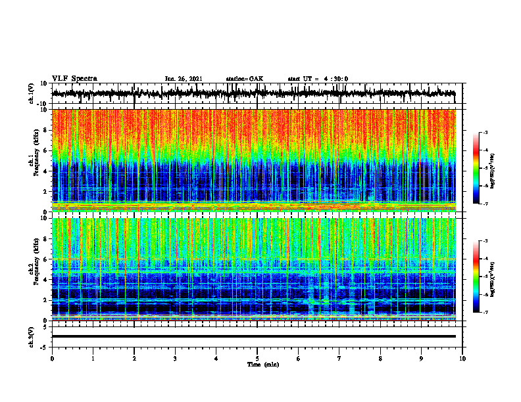The height and width of the screenshot is (402, 521).
Task: Click the "VLF Spectra" plot title
Action: (74, 79)
